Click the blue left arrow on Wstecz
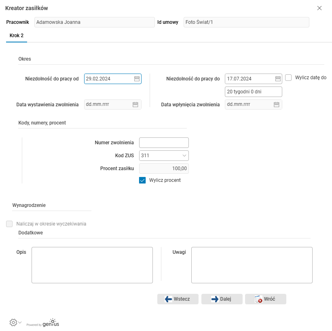Screen dimensions: 332x331 tap(169, 299)
